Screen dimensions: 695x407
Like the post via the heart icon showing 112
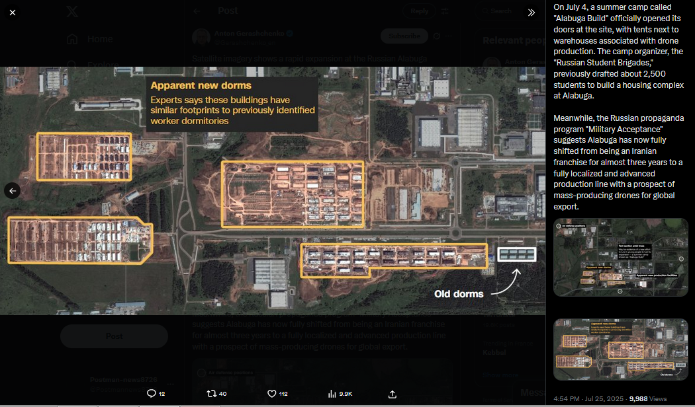tap(277, 393)
